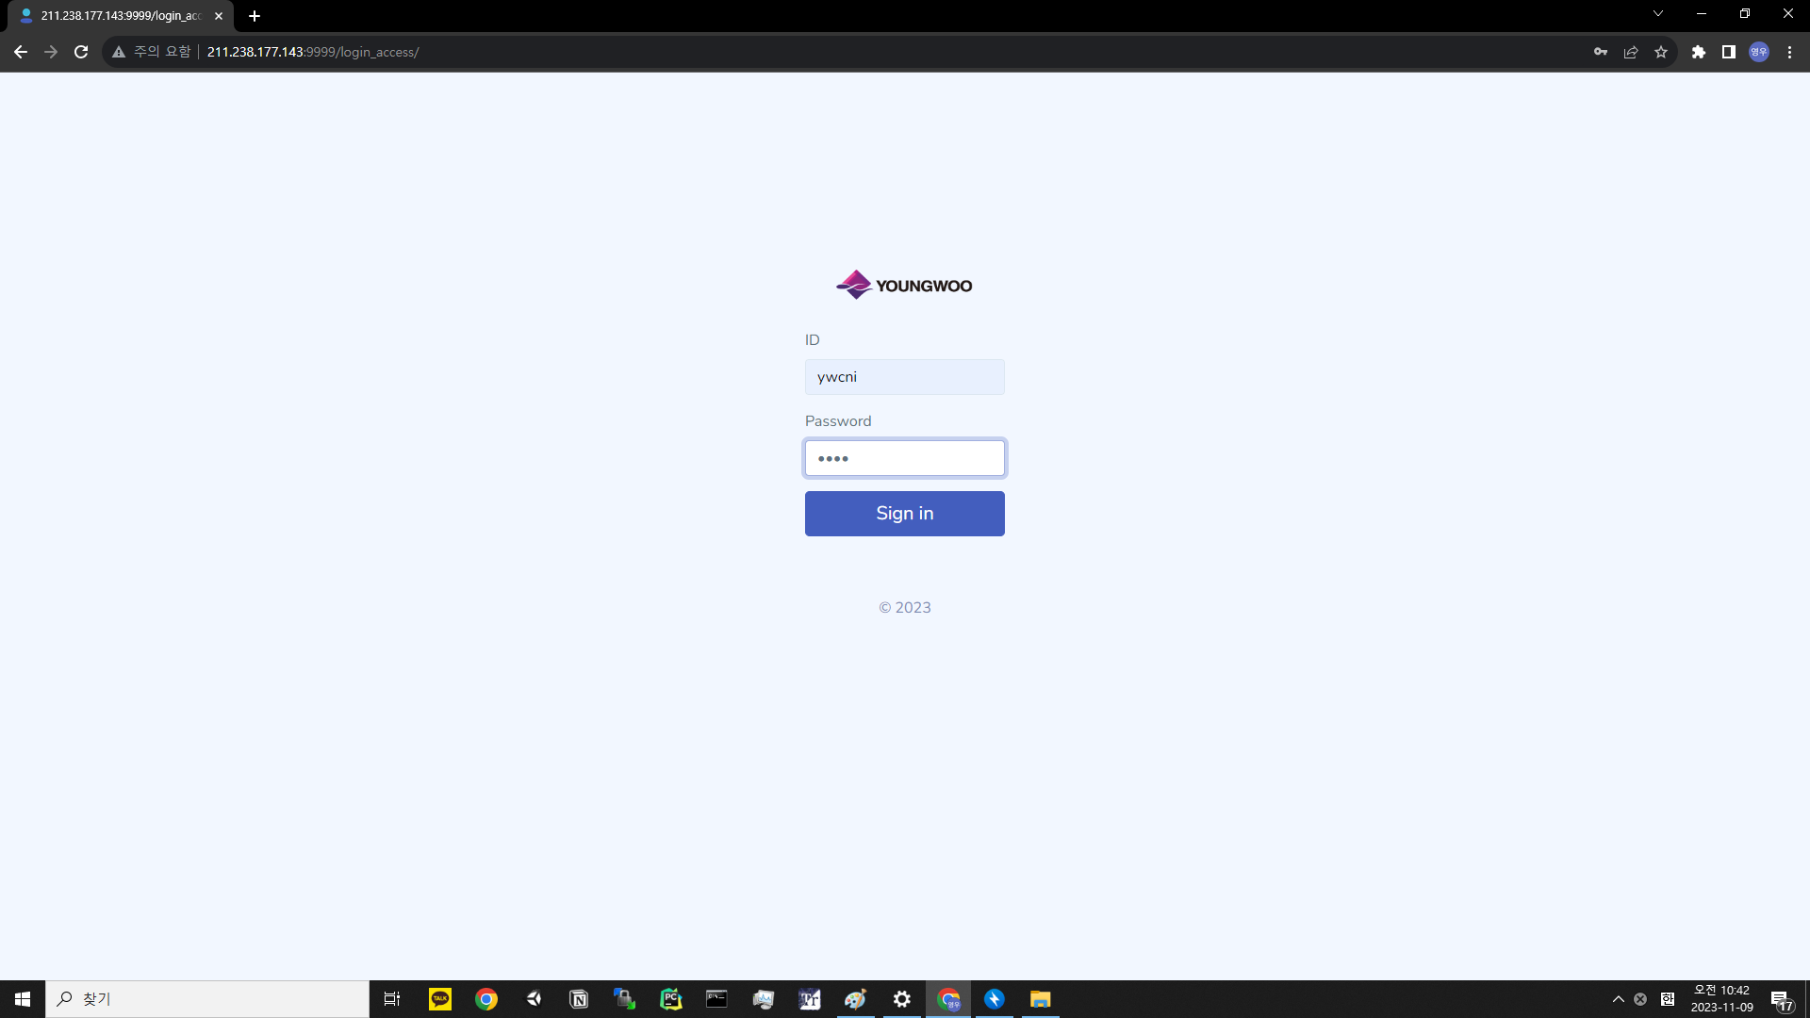This screenshot has height=1018, width=1810.
Task: Go back using the browser back arrow
Action: point(21,52)
